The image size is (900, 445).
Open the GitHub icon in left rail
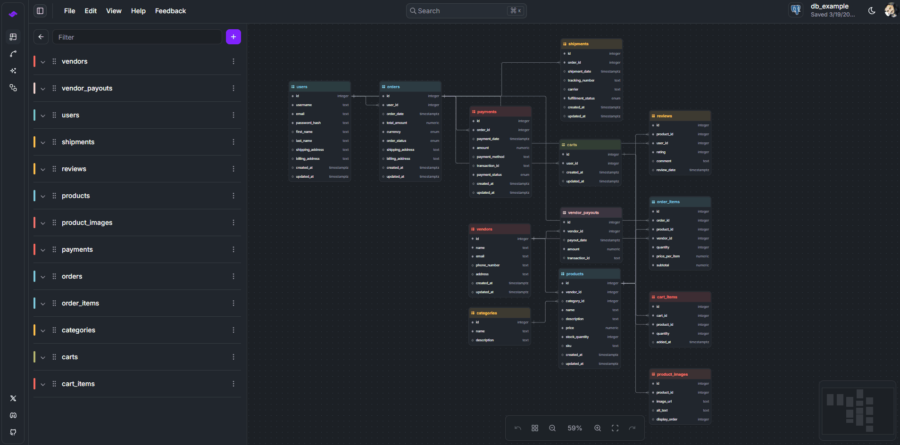[x=13, y=432]
